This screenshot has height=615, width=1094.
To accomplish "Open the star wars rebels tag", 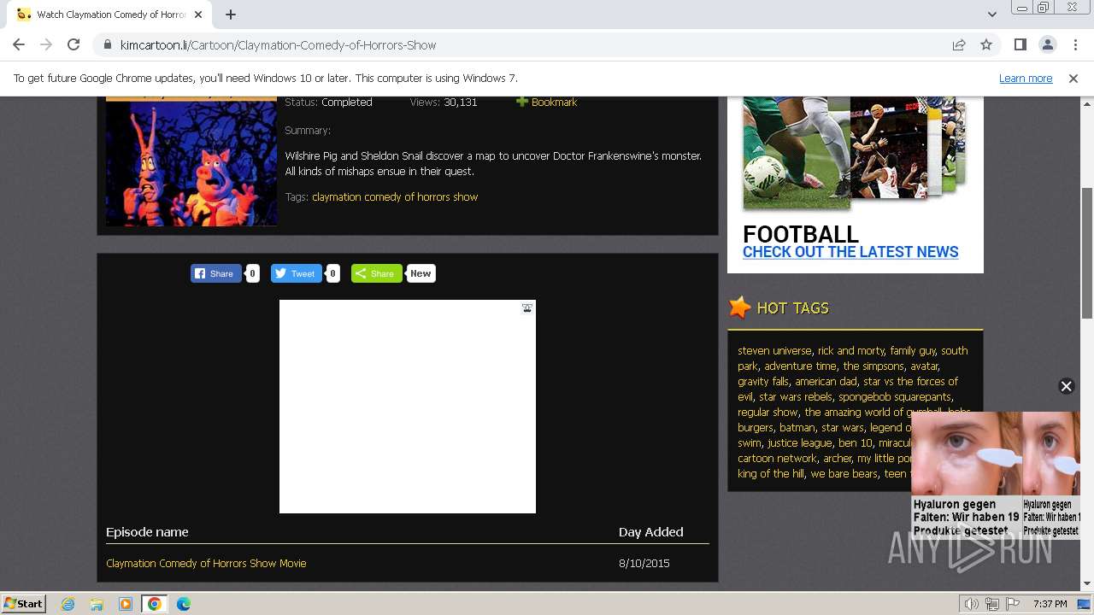I will coord(795,396).
